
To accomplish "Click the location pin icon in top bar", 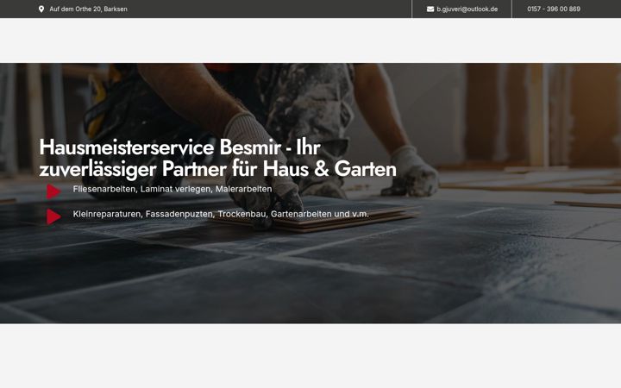I will tap(41, 9).
